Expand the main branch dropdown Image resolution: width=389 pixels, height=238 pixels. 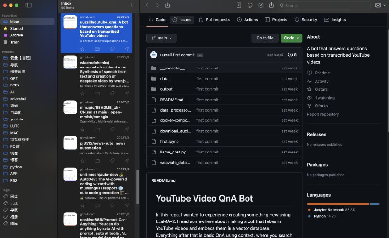[x=161, y=38]
